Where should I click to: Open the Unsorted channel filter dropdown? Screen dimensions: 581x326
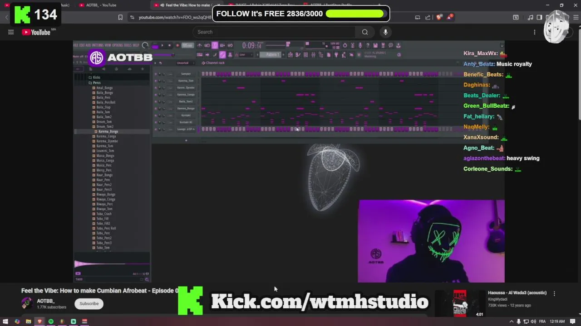click(x=185, y=63)
